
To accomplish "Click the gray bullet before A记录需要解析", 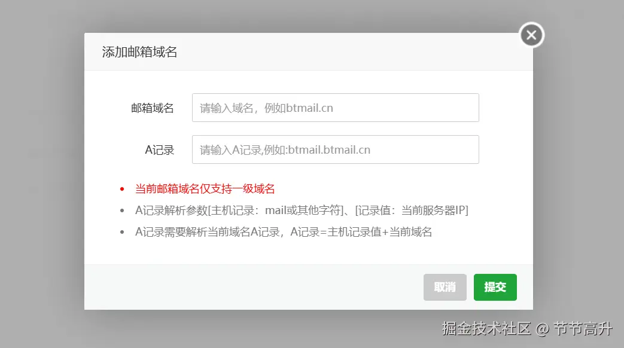I will click(x=122, y=232).
